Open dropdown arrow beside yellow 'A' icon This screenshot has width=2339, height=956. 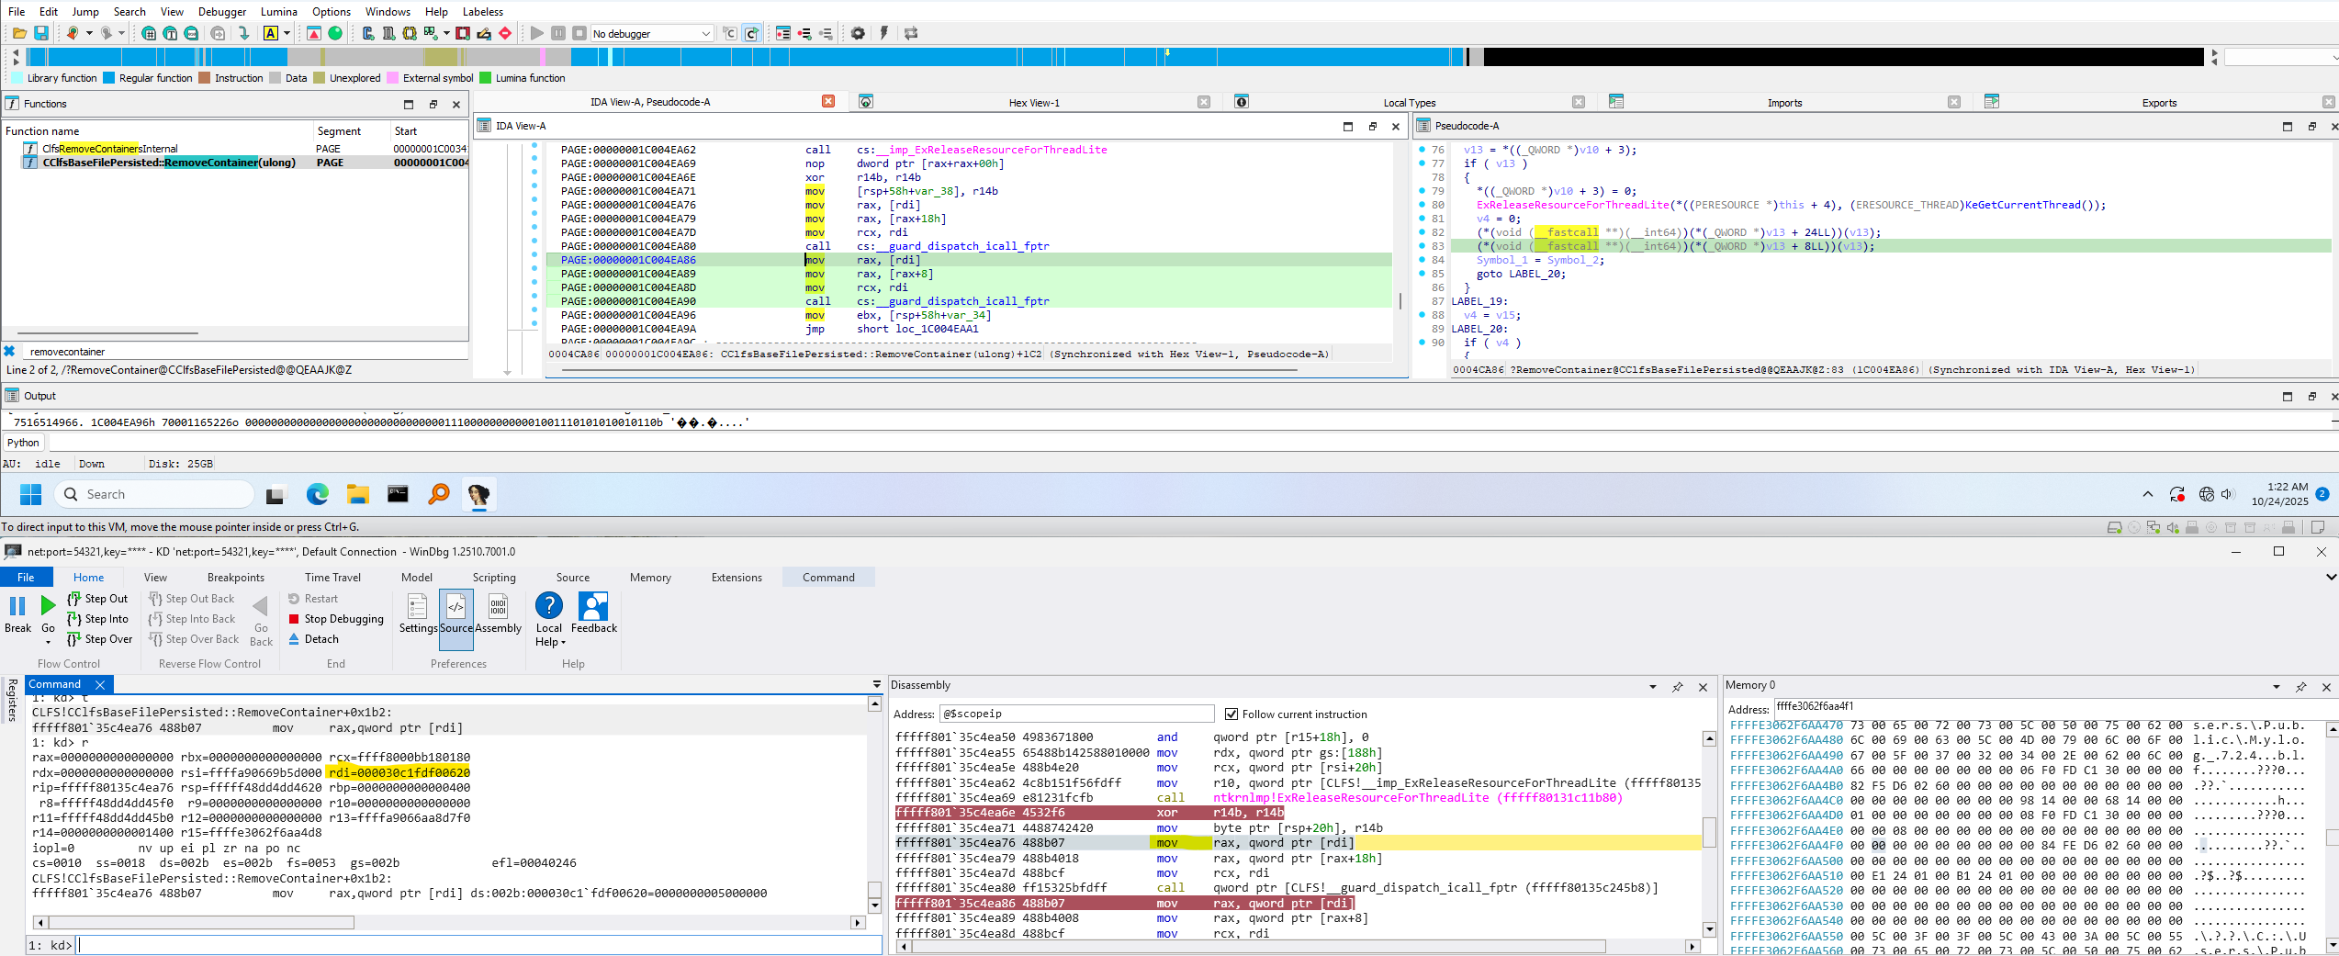(x=287, y=33)
